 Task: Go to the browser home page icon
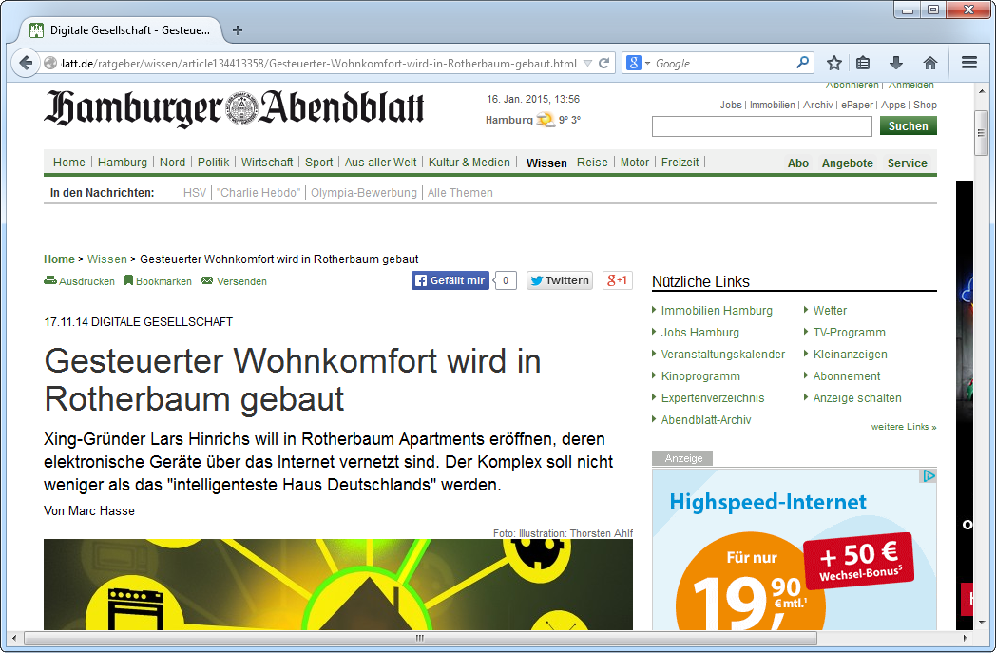929,63
